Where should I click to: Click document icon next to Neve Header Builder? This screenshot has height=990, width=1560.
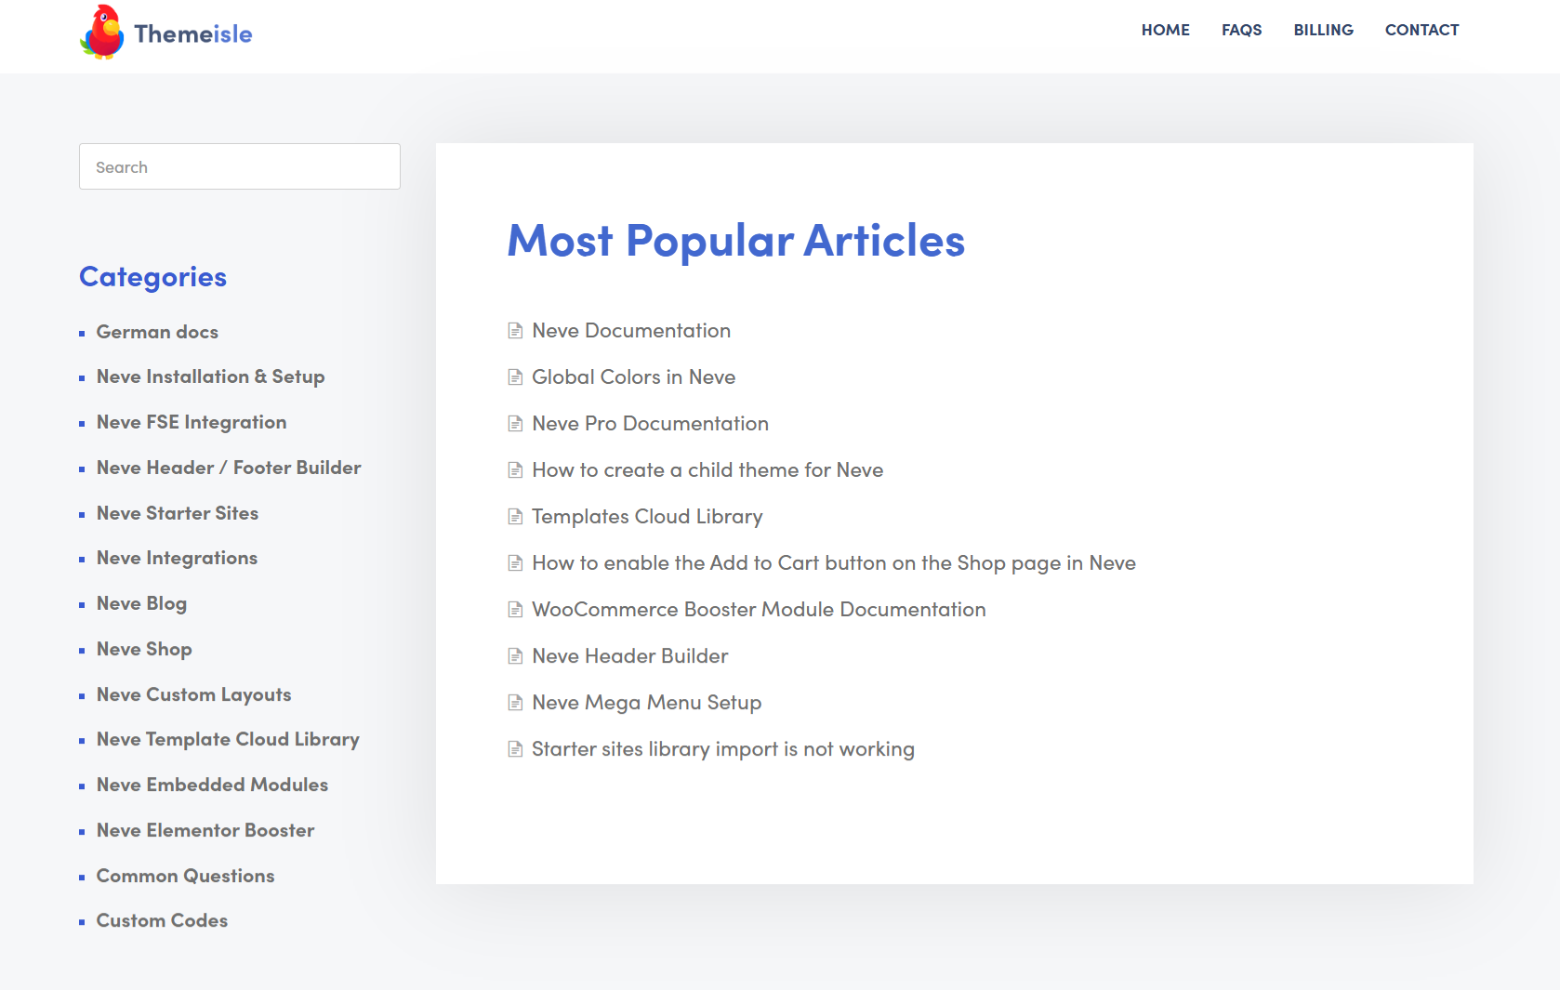[x=515, y=656]
